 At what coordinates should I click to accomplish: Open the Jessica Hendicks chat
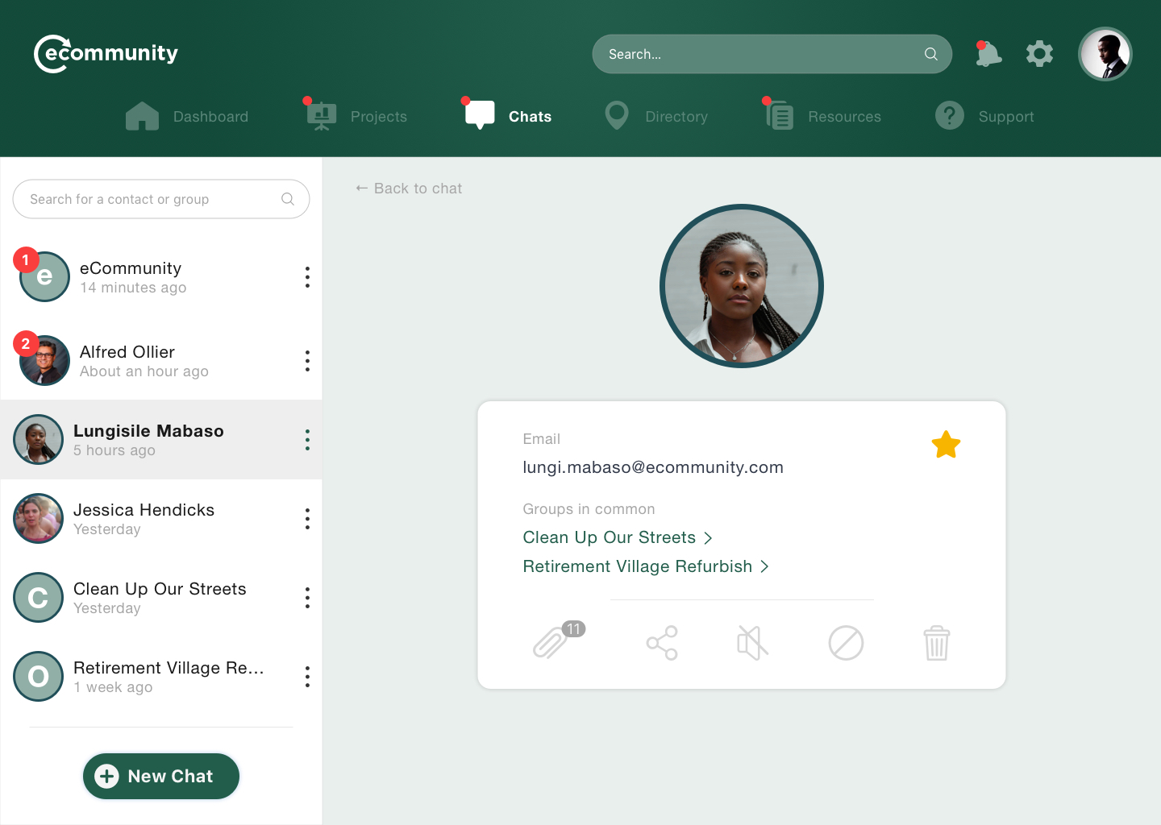161,519
